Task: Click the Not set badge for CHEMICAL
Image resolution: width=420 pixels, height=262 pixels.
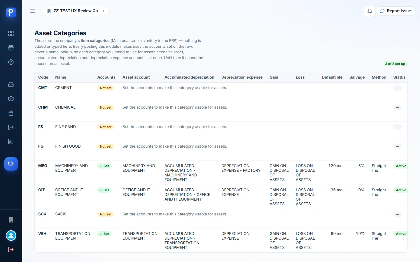Action: coord(106,107)
